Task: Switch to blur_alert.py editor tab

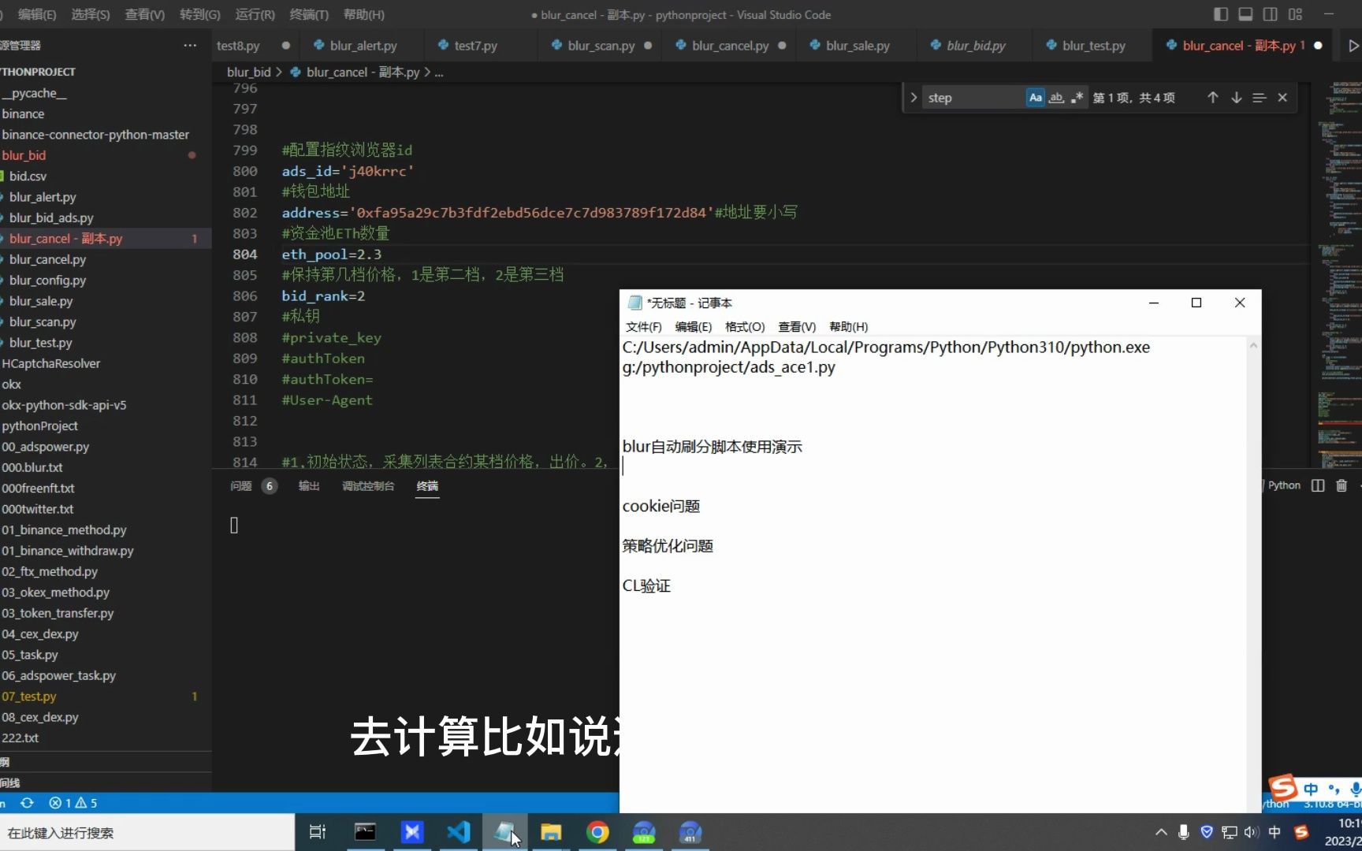Action: [x=363, y=46]
